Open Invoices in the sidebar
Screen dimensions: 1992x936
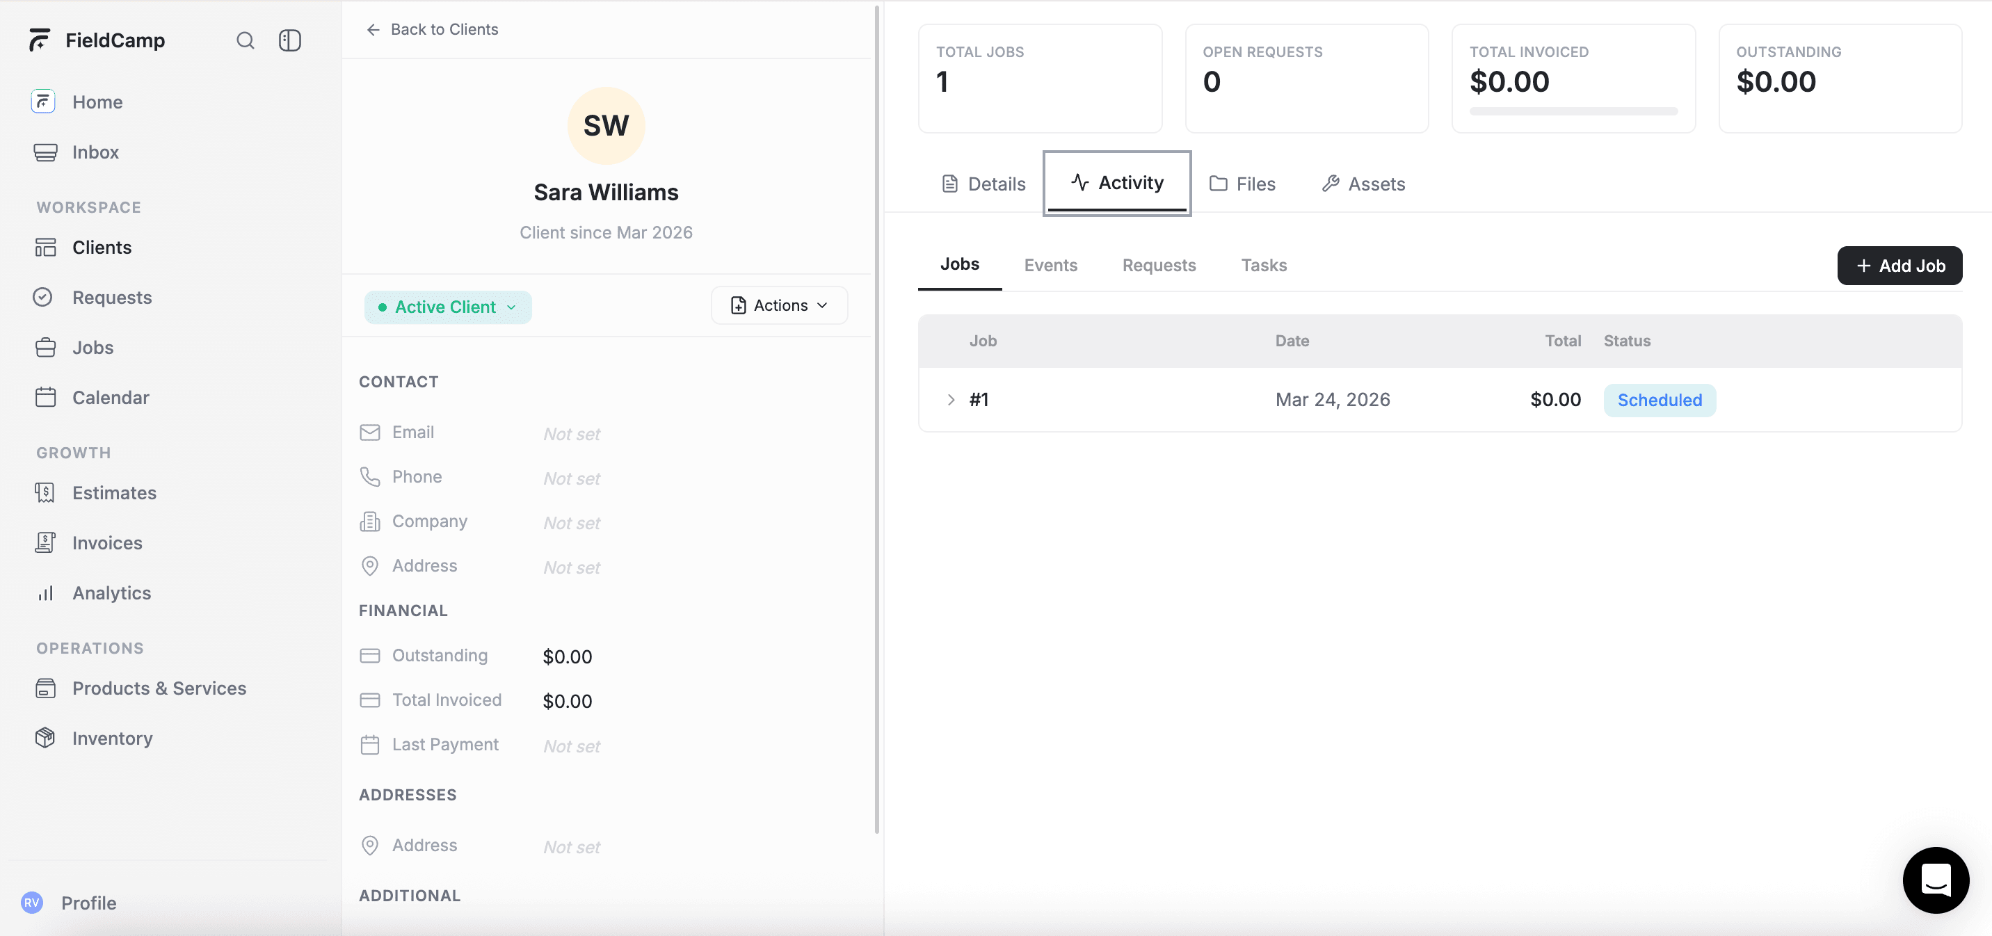click(106, 542)
